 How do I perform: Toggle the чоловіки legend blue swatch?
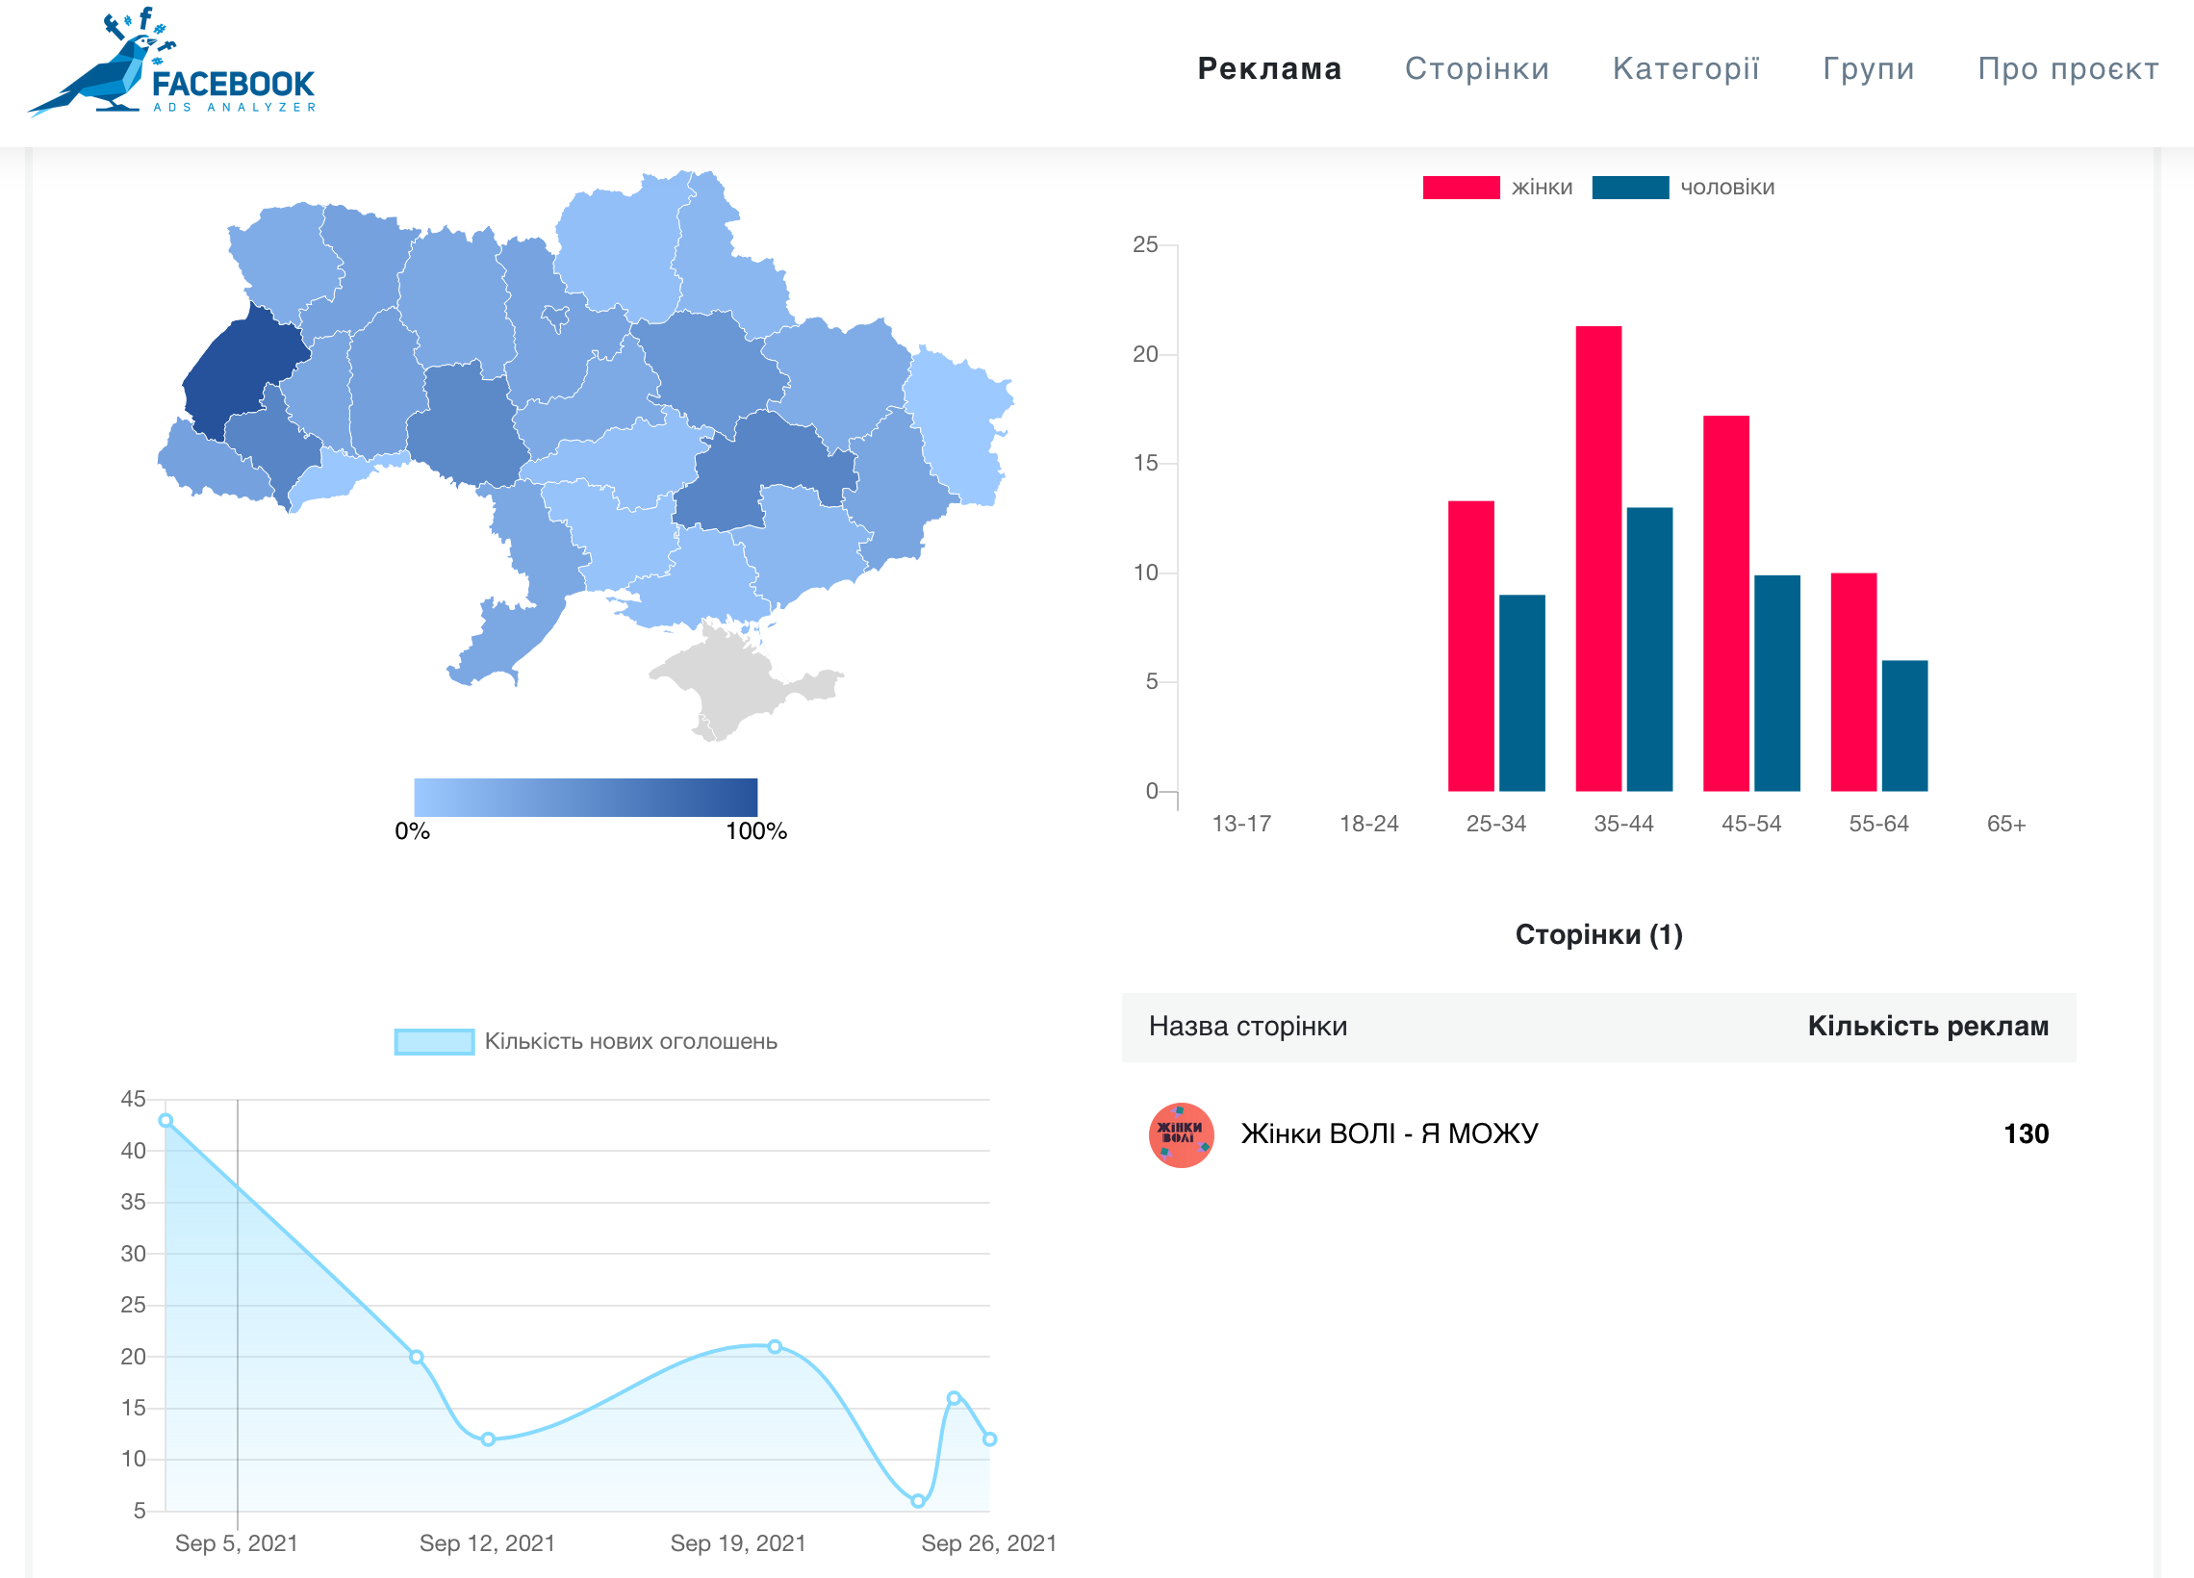[x=1629, y=188]
